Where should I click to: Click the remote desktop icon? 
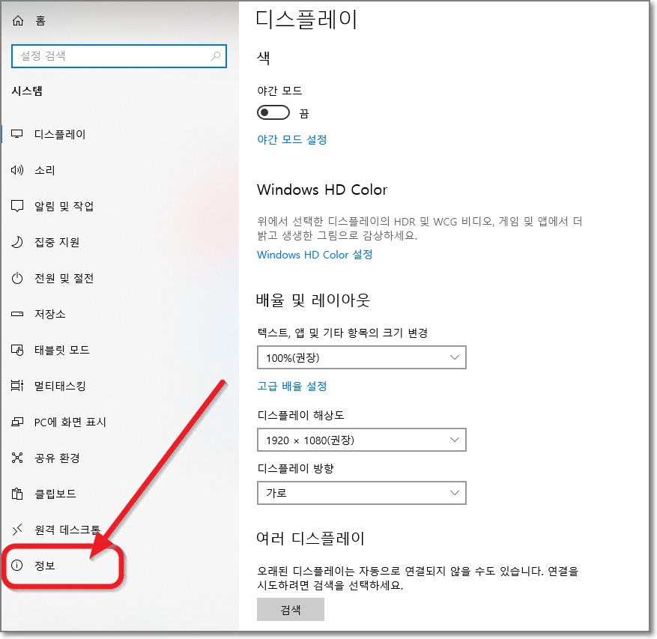17,530
